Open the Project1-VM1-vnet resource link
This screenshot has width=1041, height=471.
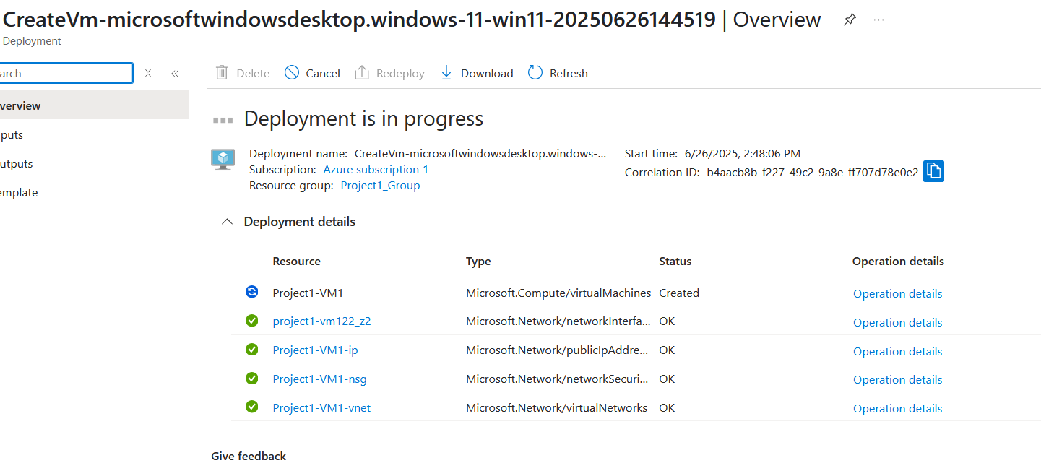tap(321, 407)
